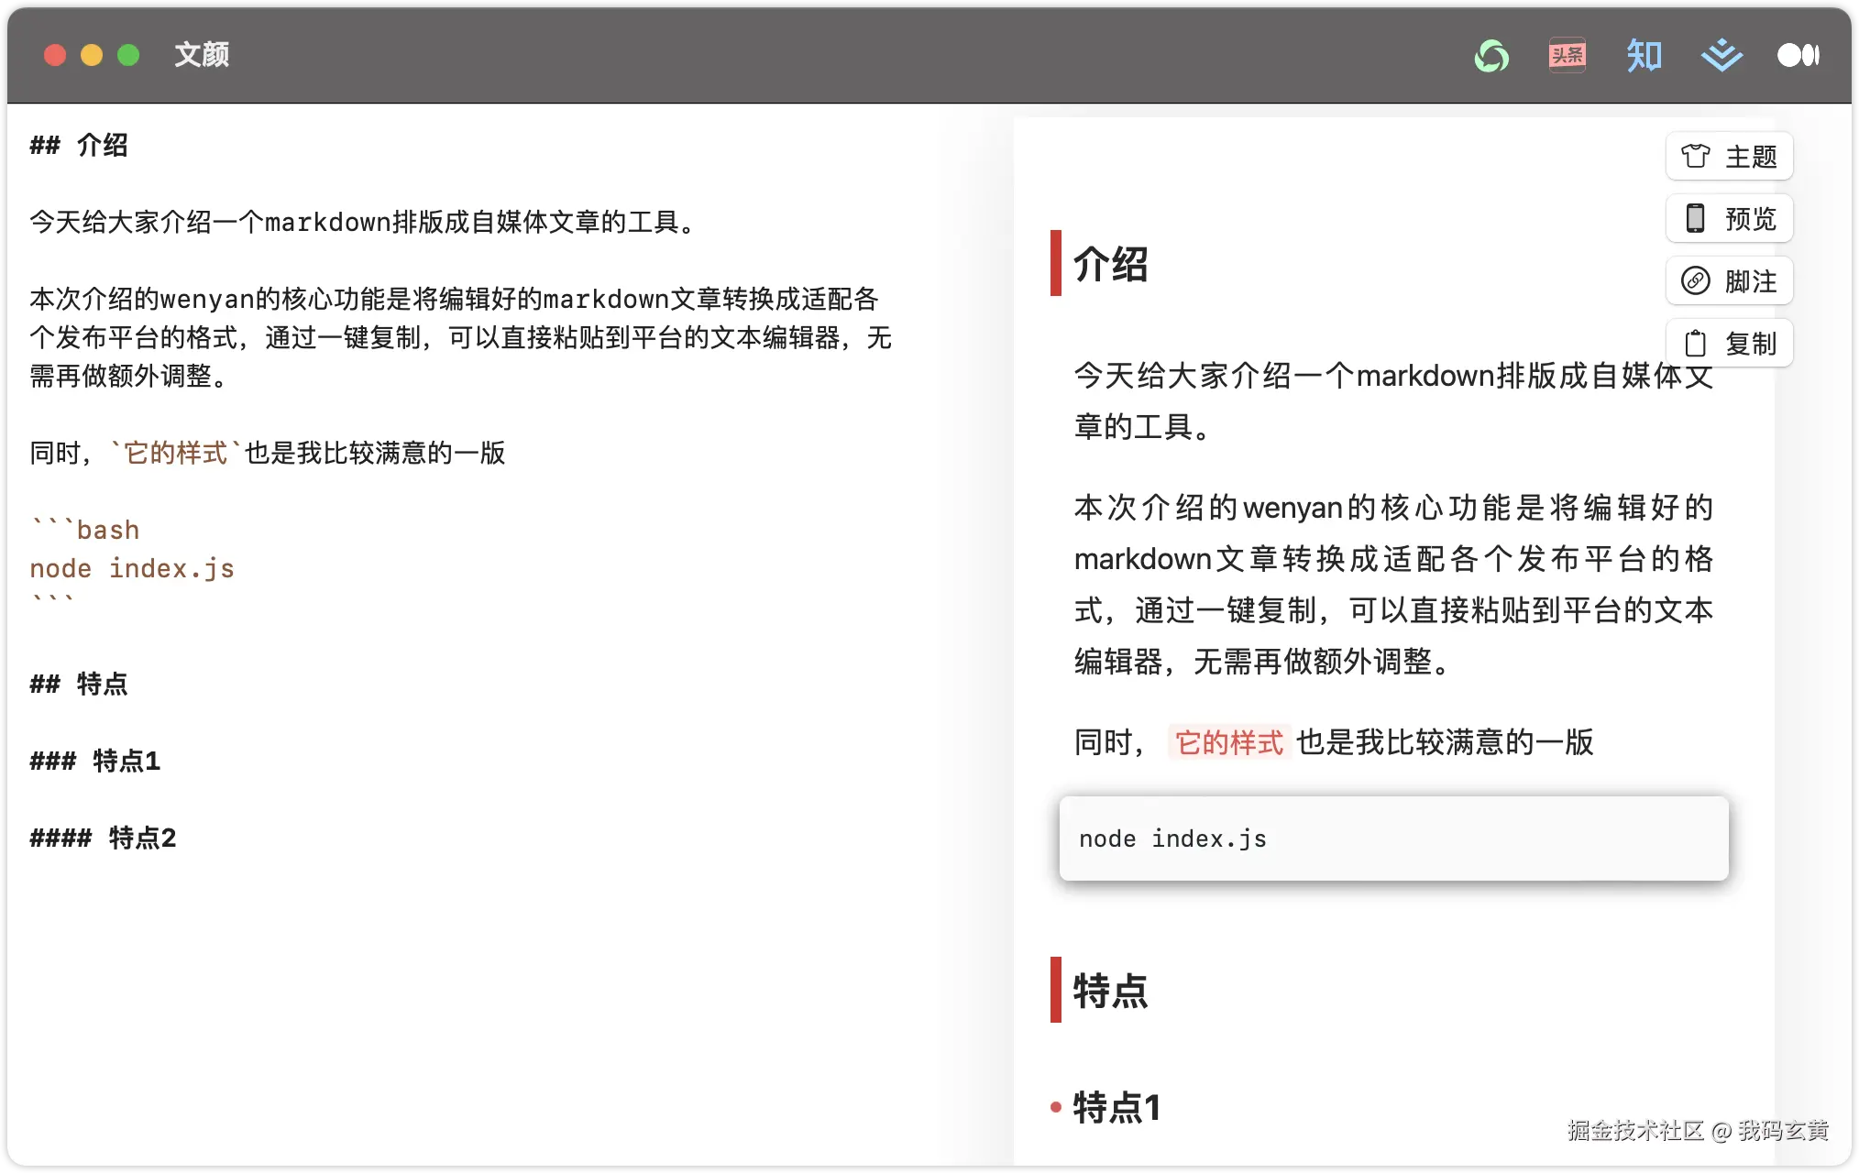This screenshot has width=1859, height=1173.
Task: Switch to the Zhihu (知) platform
Action: (x=1644, y=56)
